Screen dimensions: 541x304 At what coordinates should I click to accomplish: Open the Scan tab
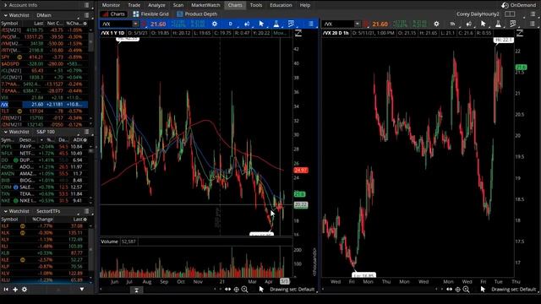[178, 5]
